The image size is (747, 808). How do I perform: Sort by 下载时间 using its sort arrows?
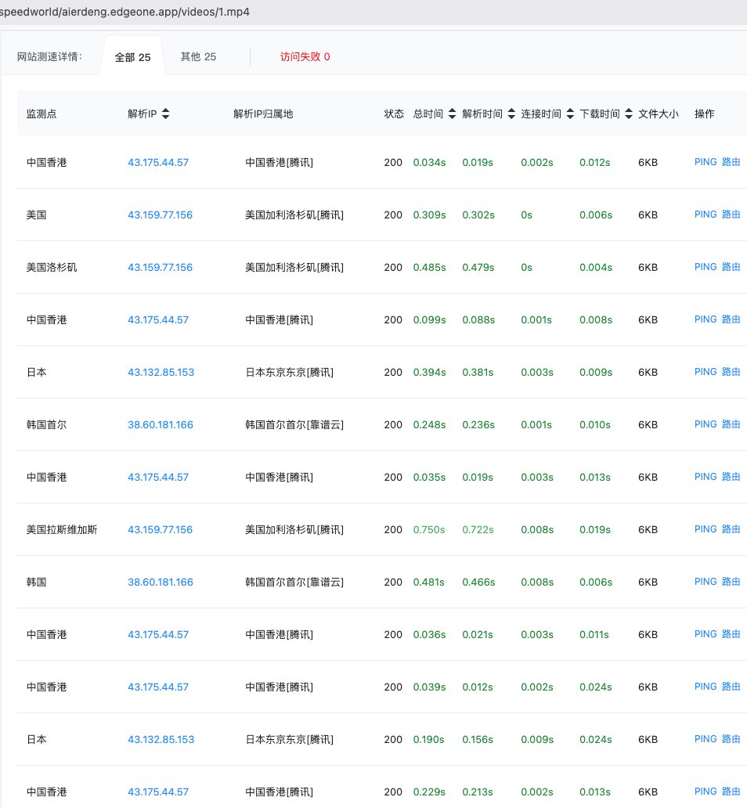point(629,114)
